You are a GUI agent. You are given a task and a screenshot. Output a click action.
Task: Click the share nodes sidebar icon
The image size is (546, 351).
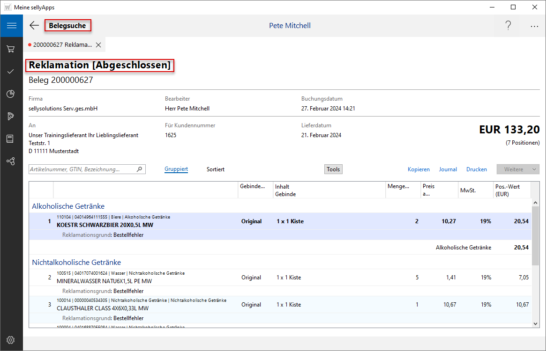tap(11, 161)
